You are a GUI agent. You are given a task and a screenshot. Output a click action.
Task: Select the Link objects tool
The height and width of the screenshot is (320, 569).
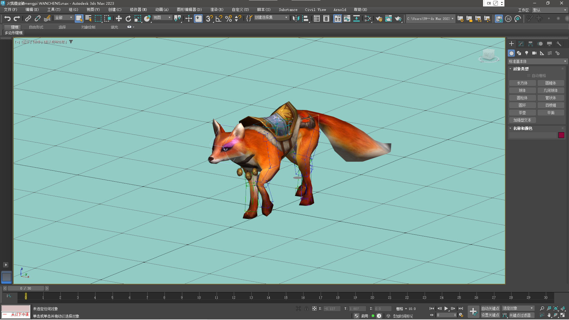click(x=28, y=18)
